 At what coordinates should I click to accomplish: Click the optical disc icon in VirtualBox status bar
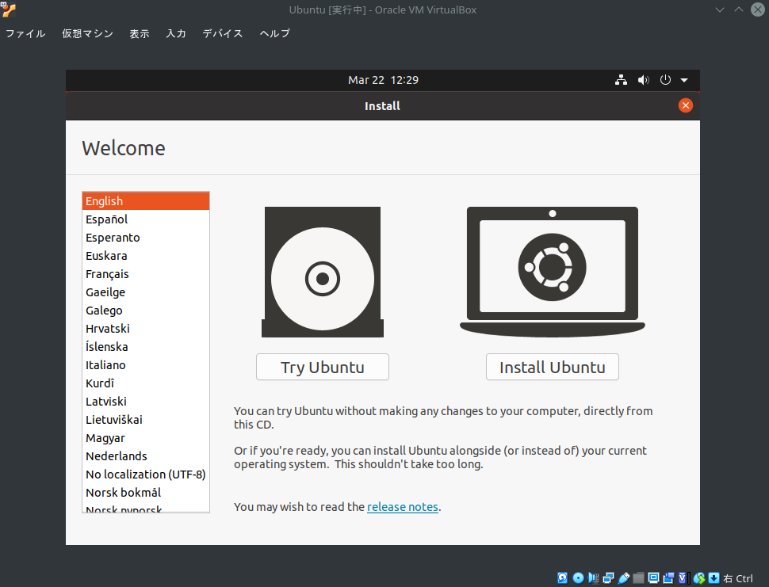pyautogui.click(x=578, y=578)
